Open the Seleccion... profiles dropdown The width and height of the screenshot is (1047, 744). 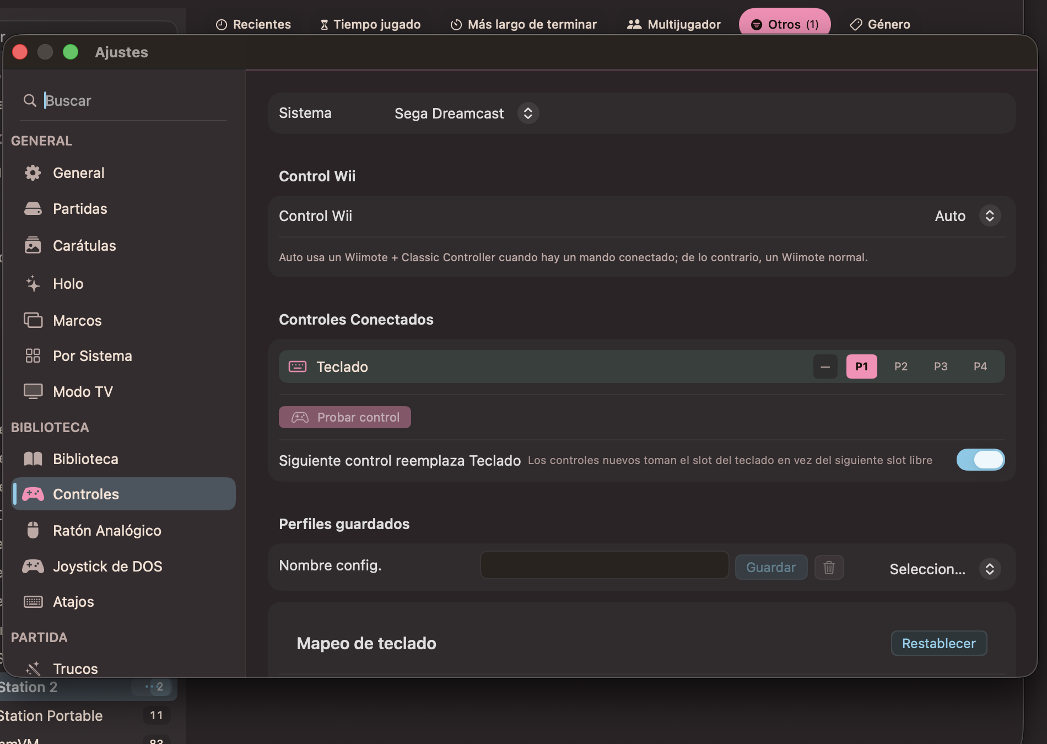pos(945,569)
